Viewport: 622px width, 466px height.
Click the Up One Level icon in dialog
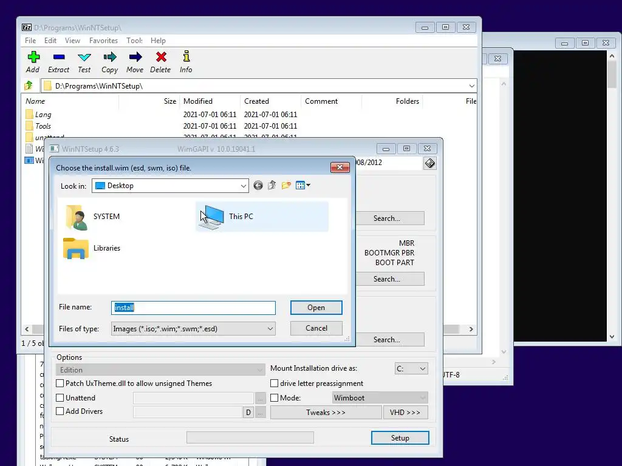pos(272,186)
